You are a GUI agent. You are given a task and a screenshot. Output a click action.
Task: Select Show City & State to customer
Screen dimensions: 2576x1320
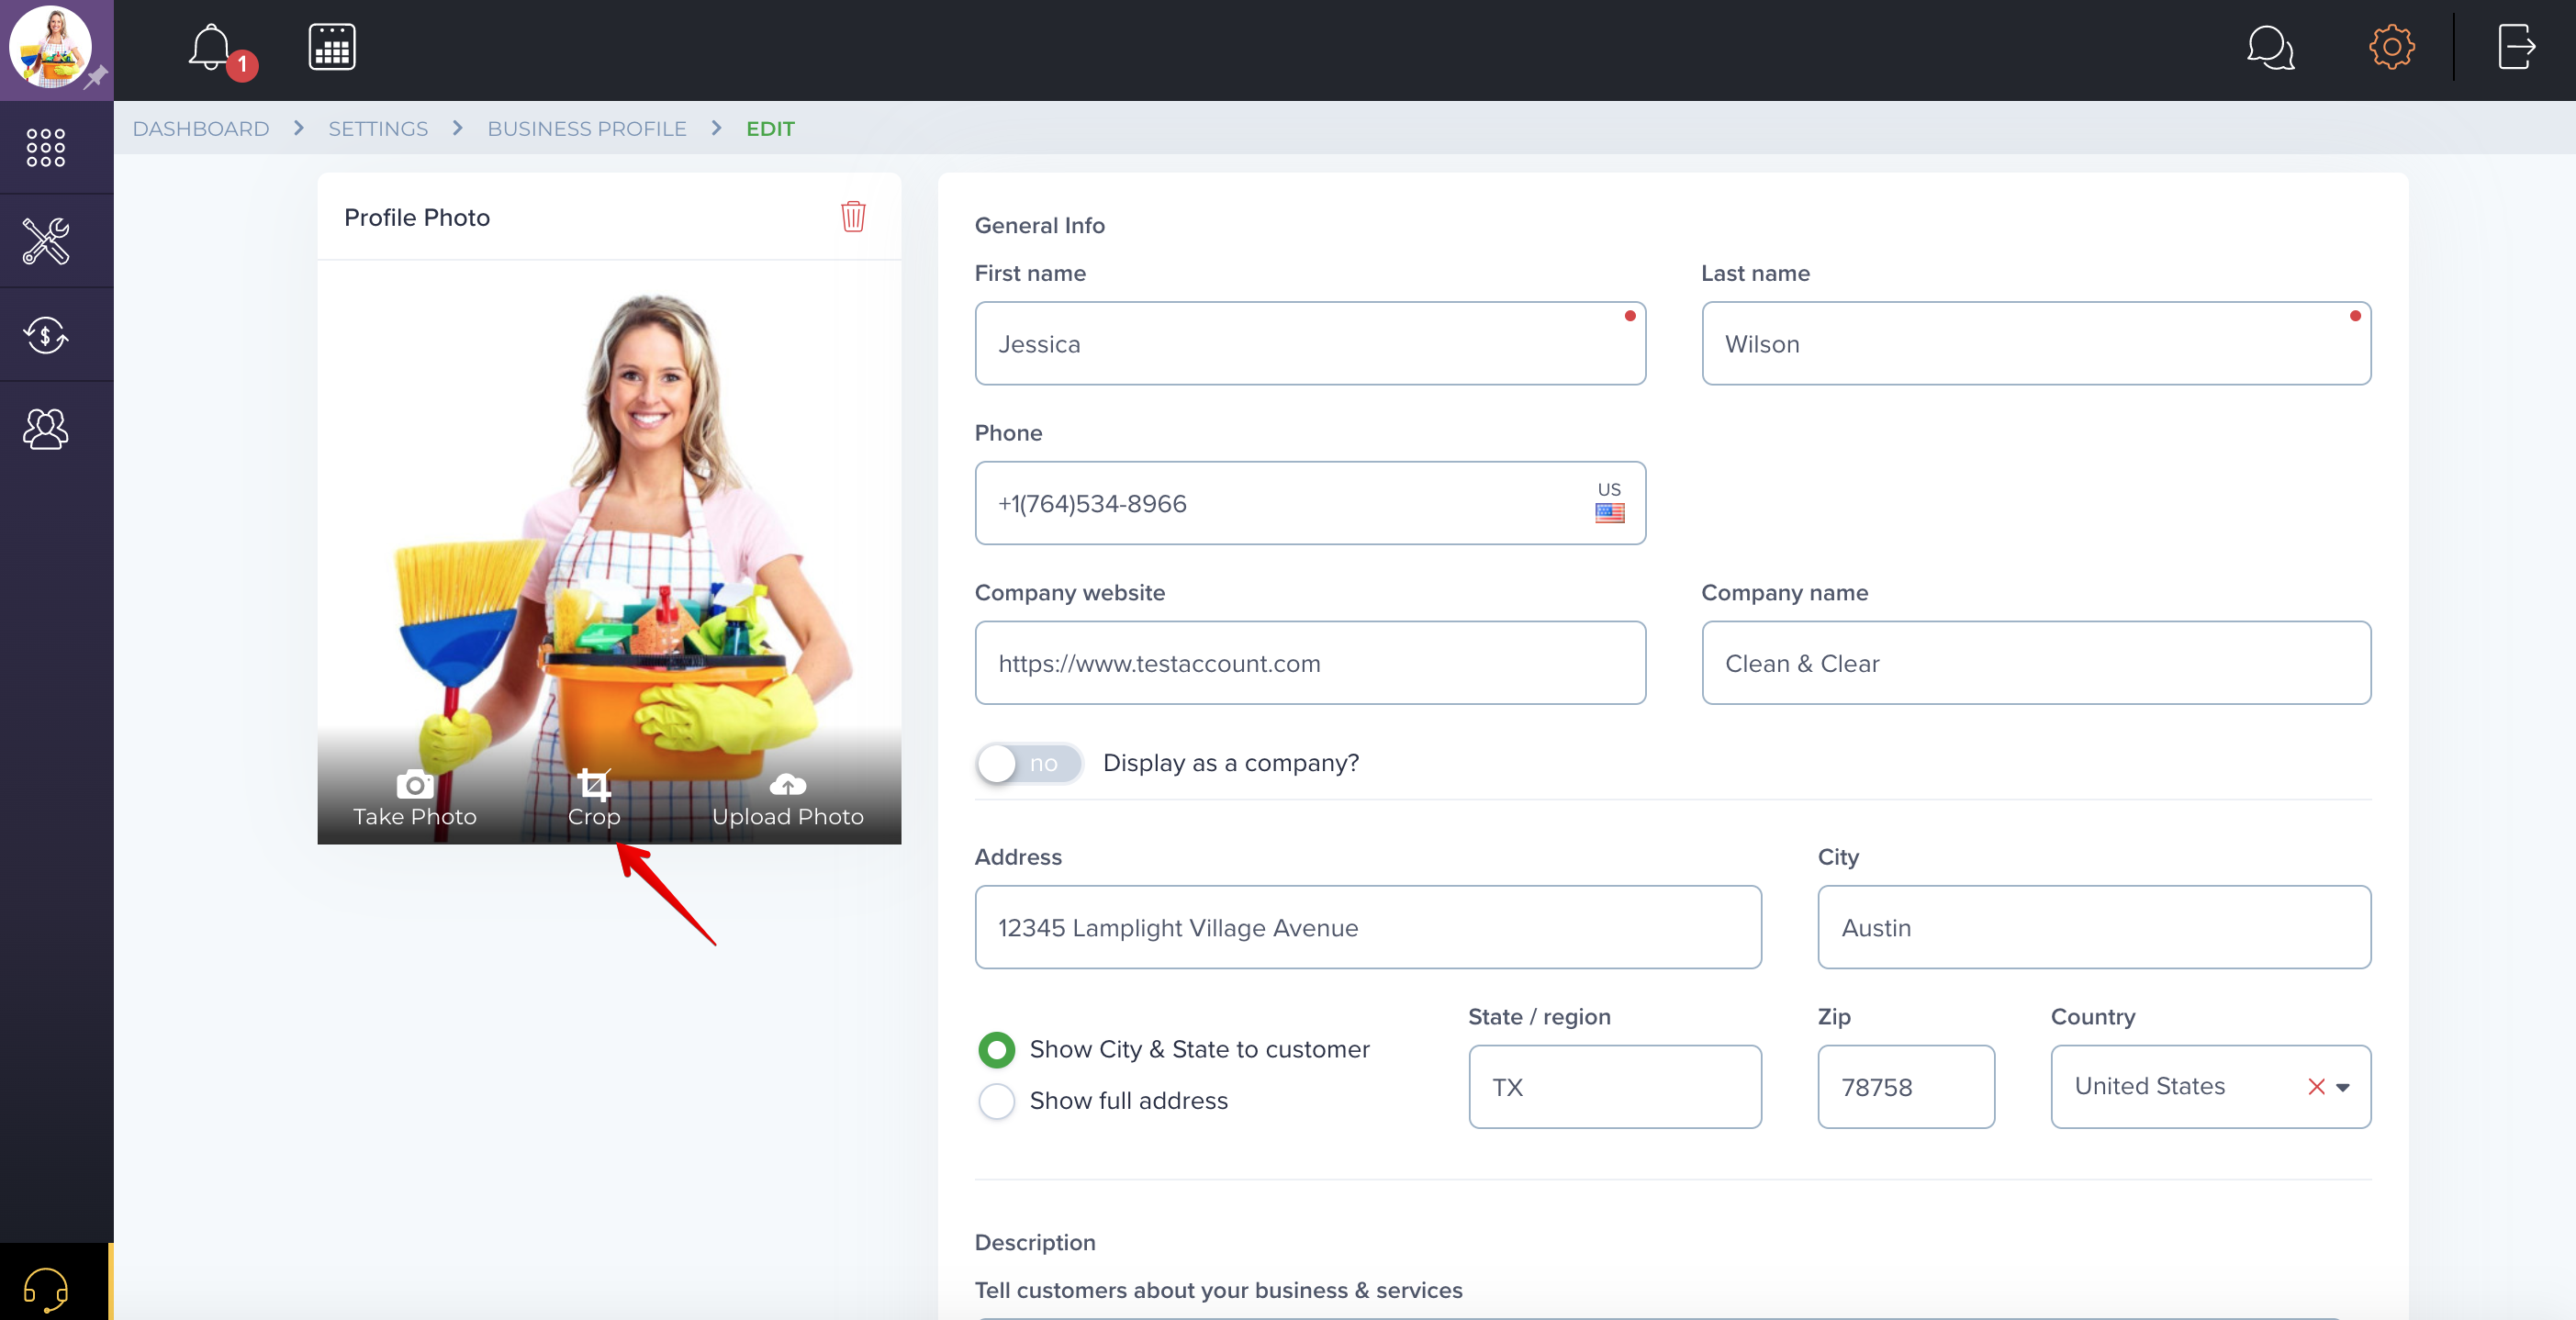[996, 1050]
